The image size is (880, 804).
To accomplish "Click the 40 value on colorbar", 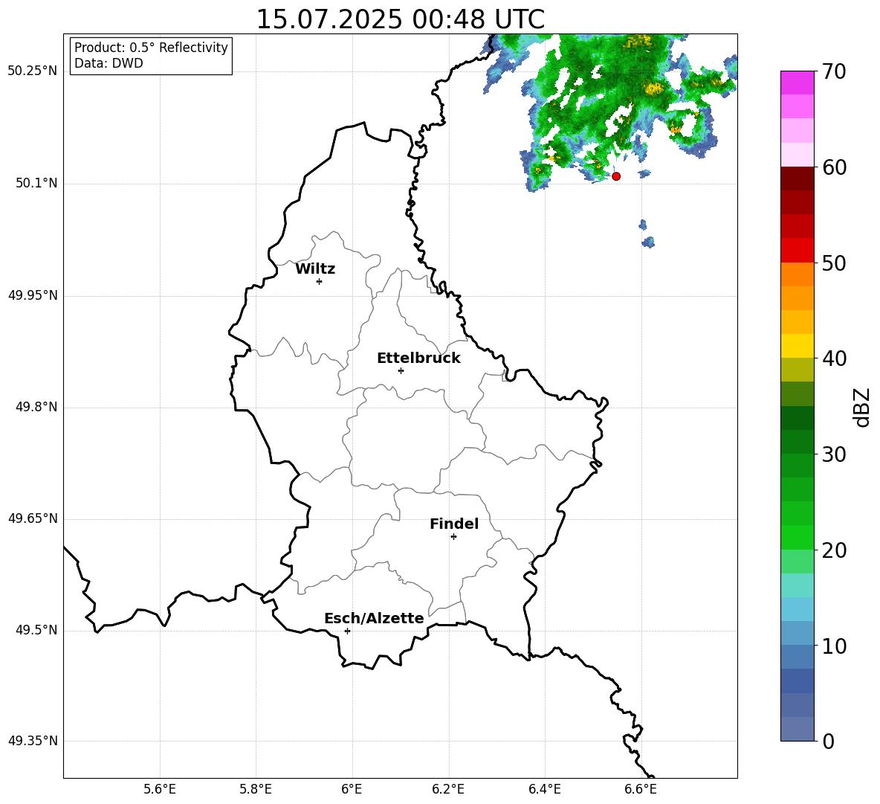I will tap(834, 358).
